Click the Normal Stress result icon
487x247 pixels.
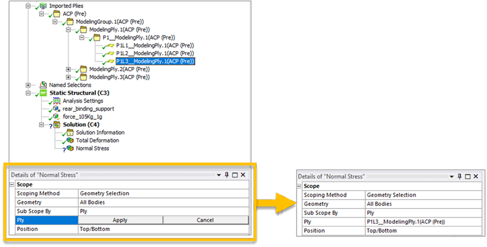pos(70,149)
